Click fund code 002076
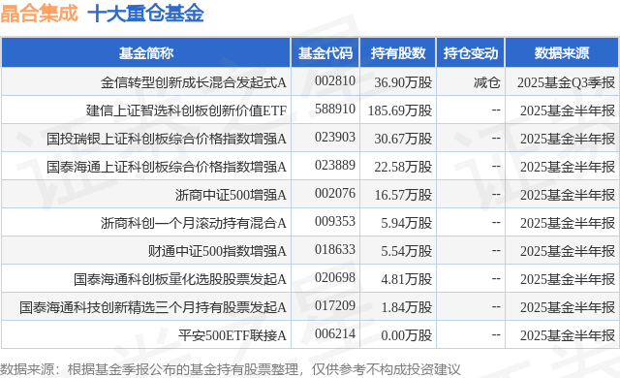The width and height of the screenshot is (620, 378). click(x=335, y=193)
